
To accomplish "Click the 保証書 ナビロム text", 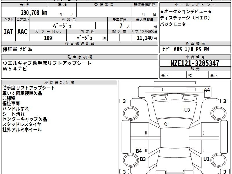I will point(17,49).
